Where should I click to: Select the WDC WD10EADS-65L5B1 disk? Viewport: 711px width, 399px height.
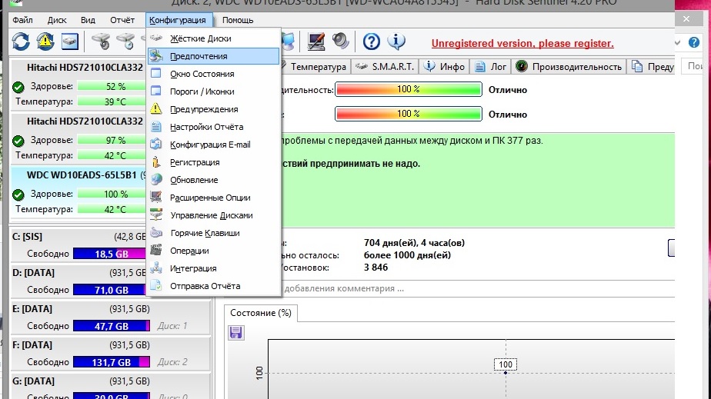[82, 175]
